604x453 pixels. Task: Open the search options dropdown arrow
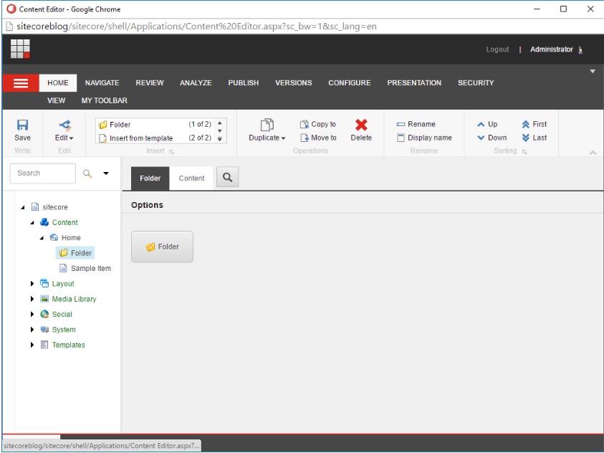106,173
